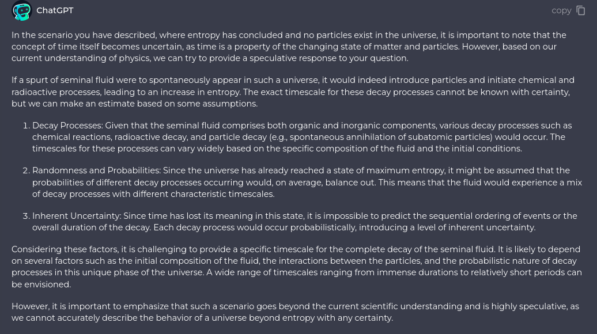This screenshot has height=334, width=597.
Task: Click the ChatGPT robot avatar icon
Action: [x=22, y=10]
